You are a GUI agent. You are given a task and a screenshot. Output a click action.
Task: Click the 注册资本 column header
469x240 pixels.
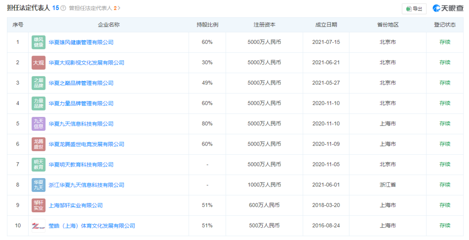pos(264,25)
